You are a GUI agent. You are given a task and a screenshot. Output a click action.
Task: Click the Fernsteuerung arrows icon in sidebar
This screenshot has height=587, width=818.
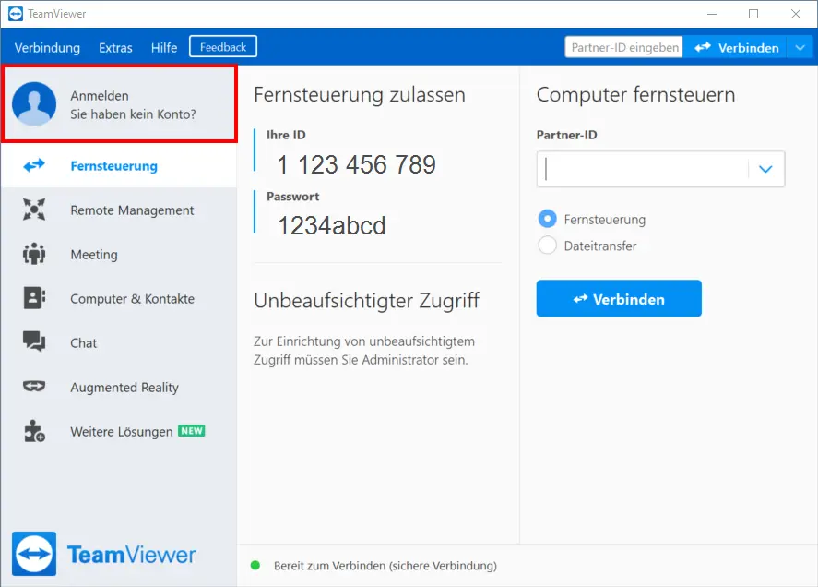coord(34,165)
